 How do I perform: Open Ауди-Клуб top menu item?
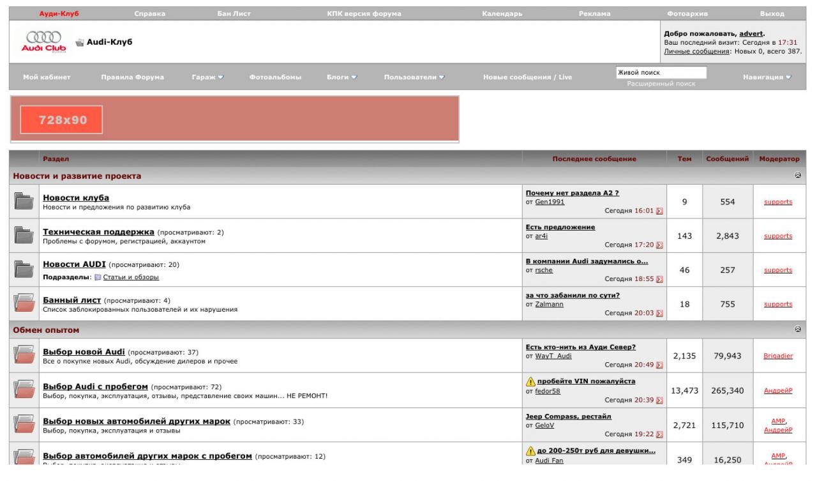[x=59, y=13]
